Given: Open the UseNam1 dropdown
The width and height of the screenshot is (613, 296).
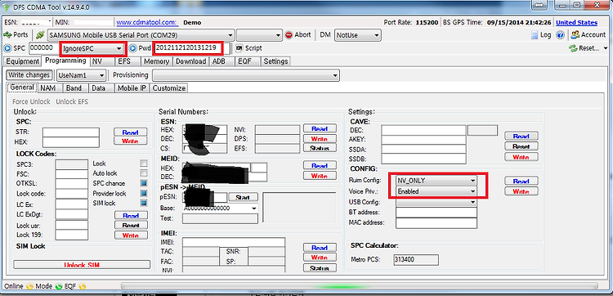Looking at the screenshot, I should [81, 75].
